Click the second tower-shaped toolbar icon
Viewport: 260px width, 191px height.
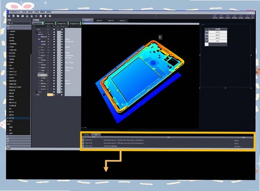[32, 16]
